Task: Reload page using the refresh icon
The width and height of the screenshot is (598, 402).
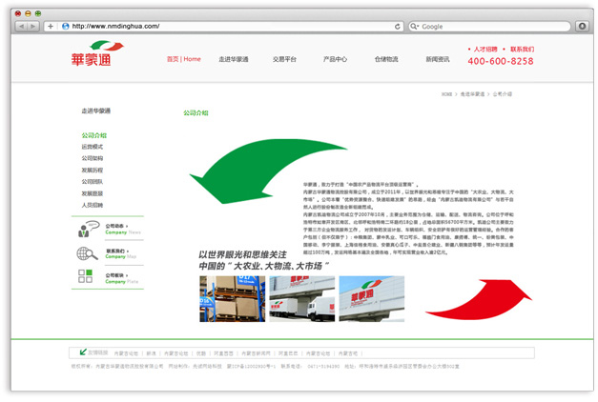Action: 398,26
